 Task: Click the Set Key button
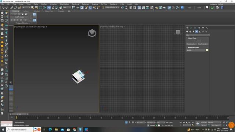(204, 125)
